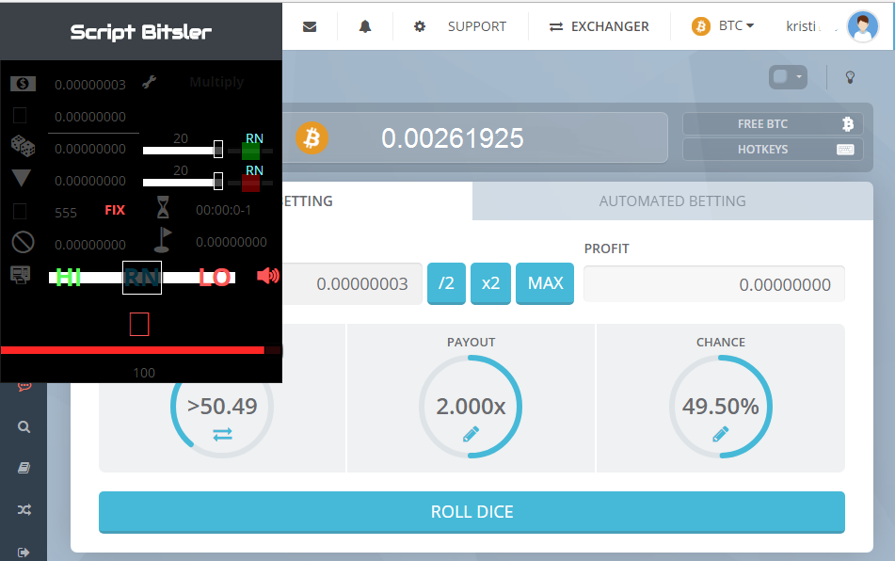Select RN random betting mode
The width and height of the screenshot is (895, 561).
(x=142, y=278)
